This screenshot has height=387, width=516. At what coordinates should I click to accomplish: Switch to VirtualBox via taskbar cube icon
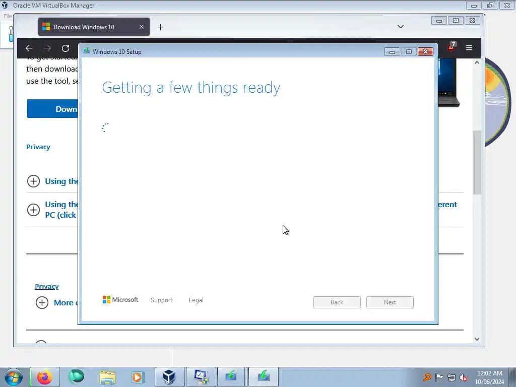[169, 377]
